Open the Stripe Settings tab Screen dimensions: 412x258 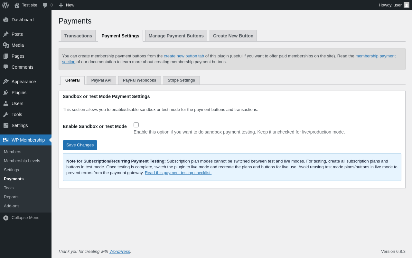[x=181, y=80]
